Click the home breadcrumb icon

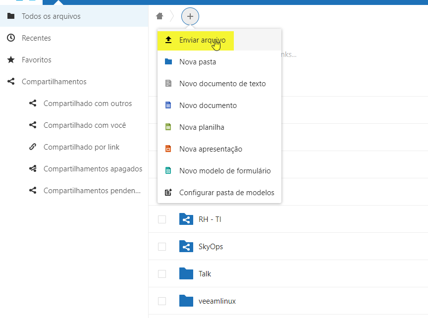point(160,16)
